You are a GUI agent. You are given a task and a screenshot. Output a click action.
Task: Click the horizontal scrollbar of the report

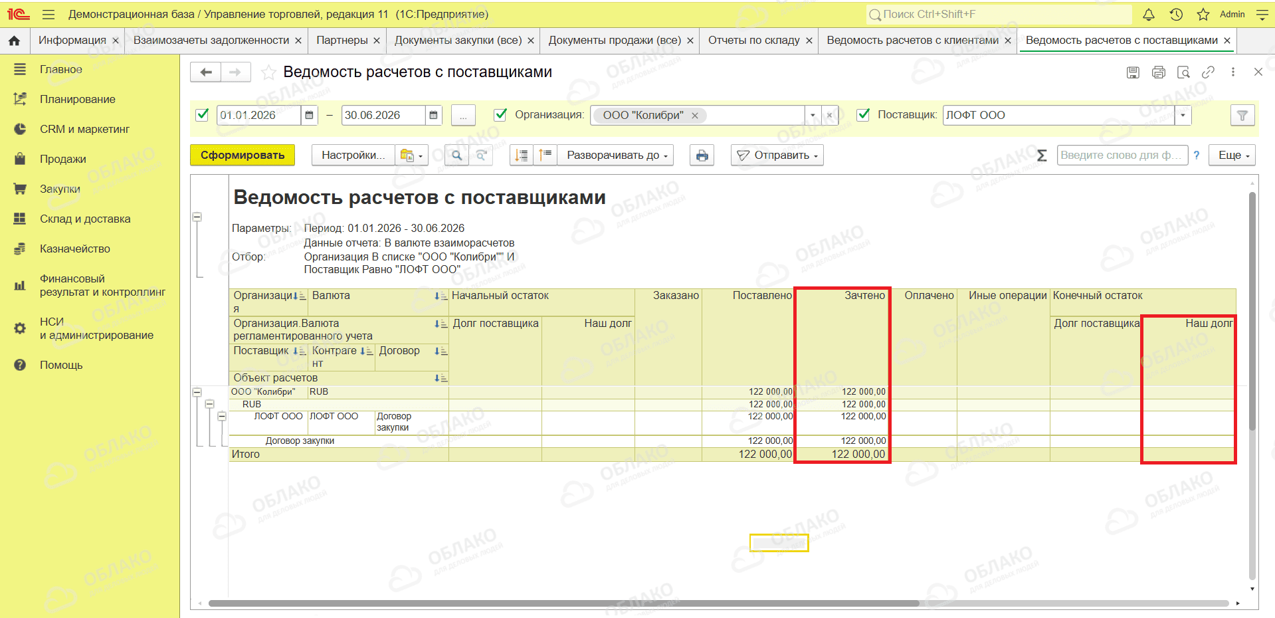click(x=563, y=603)
